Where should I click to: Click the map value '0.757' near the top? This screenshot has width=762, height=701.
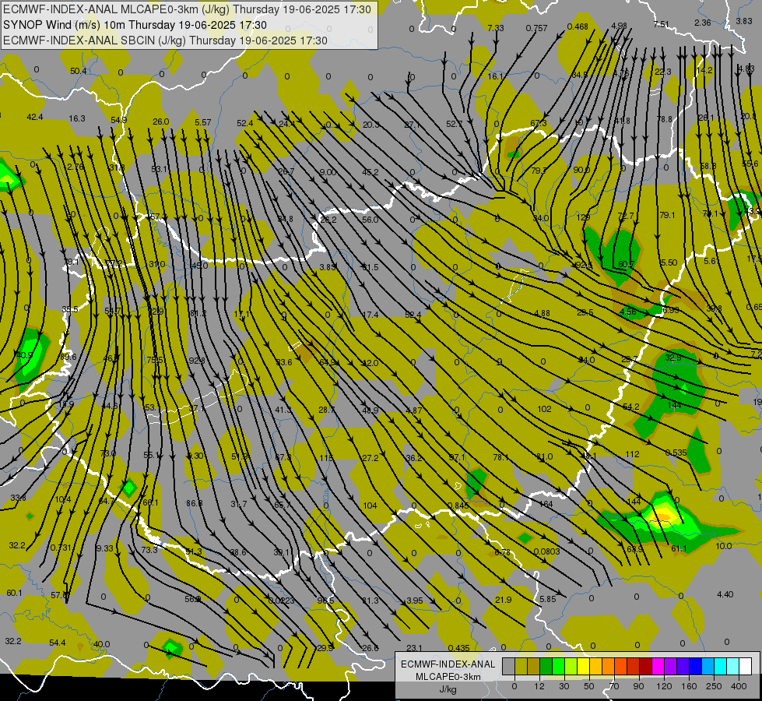coord(536,28)
